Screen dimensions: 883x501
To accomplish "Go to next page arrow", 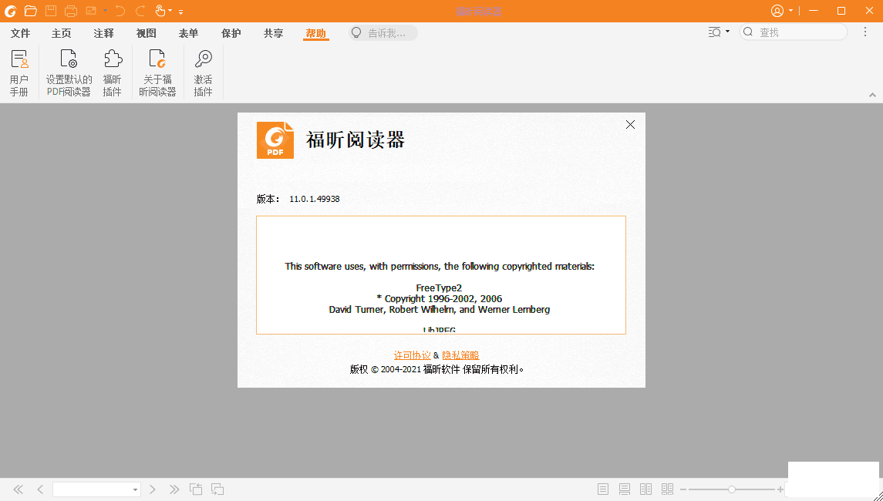I will click(153, 489).
